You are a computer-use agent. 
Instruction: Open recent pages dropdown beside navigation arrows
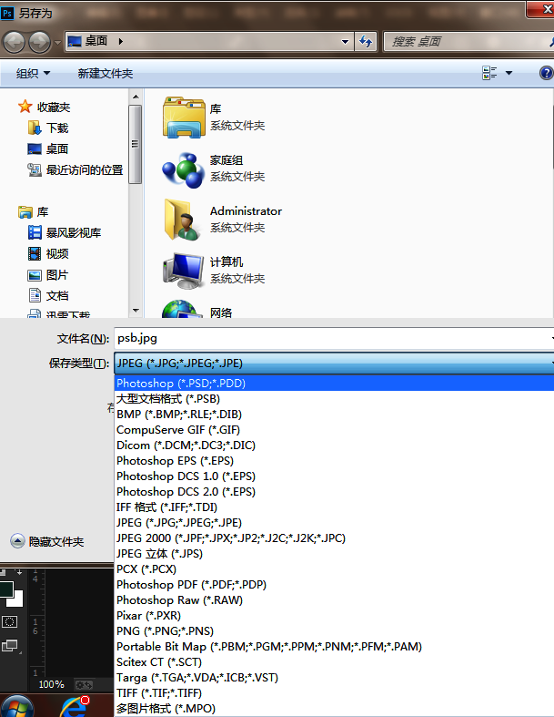pyautogui.click(x=57, y=43)
